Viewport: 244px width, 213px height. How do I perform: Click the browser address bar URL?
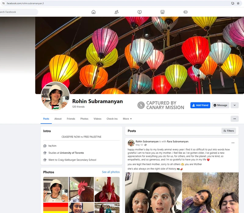tap(25, 3)
